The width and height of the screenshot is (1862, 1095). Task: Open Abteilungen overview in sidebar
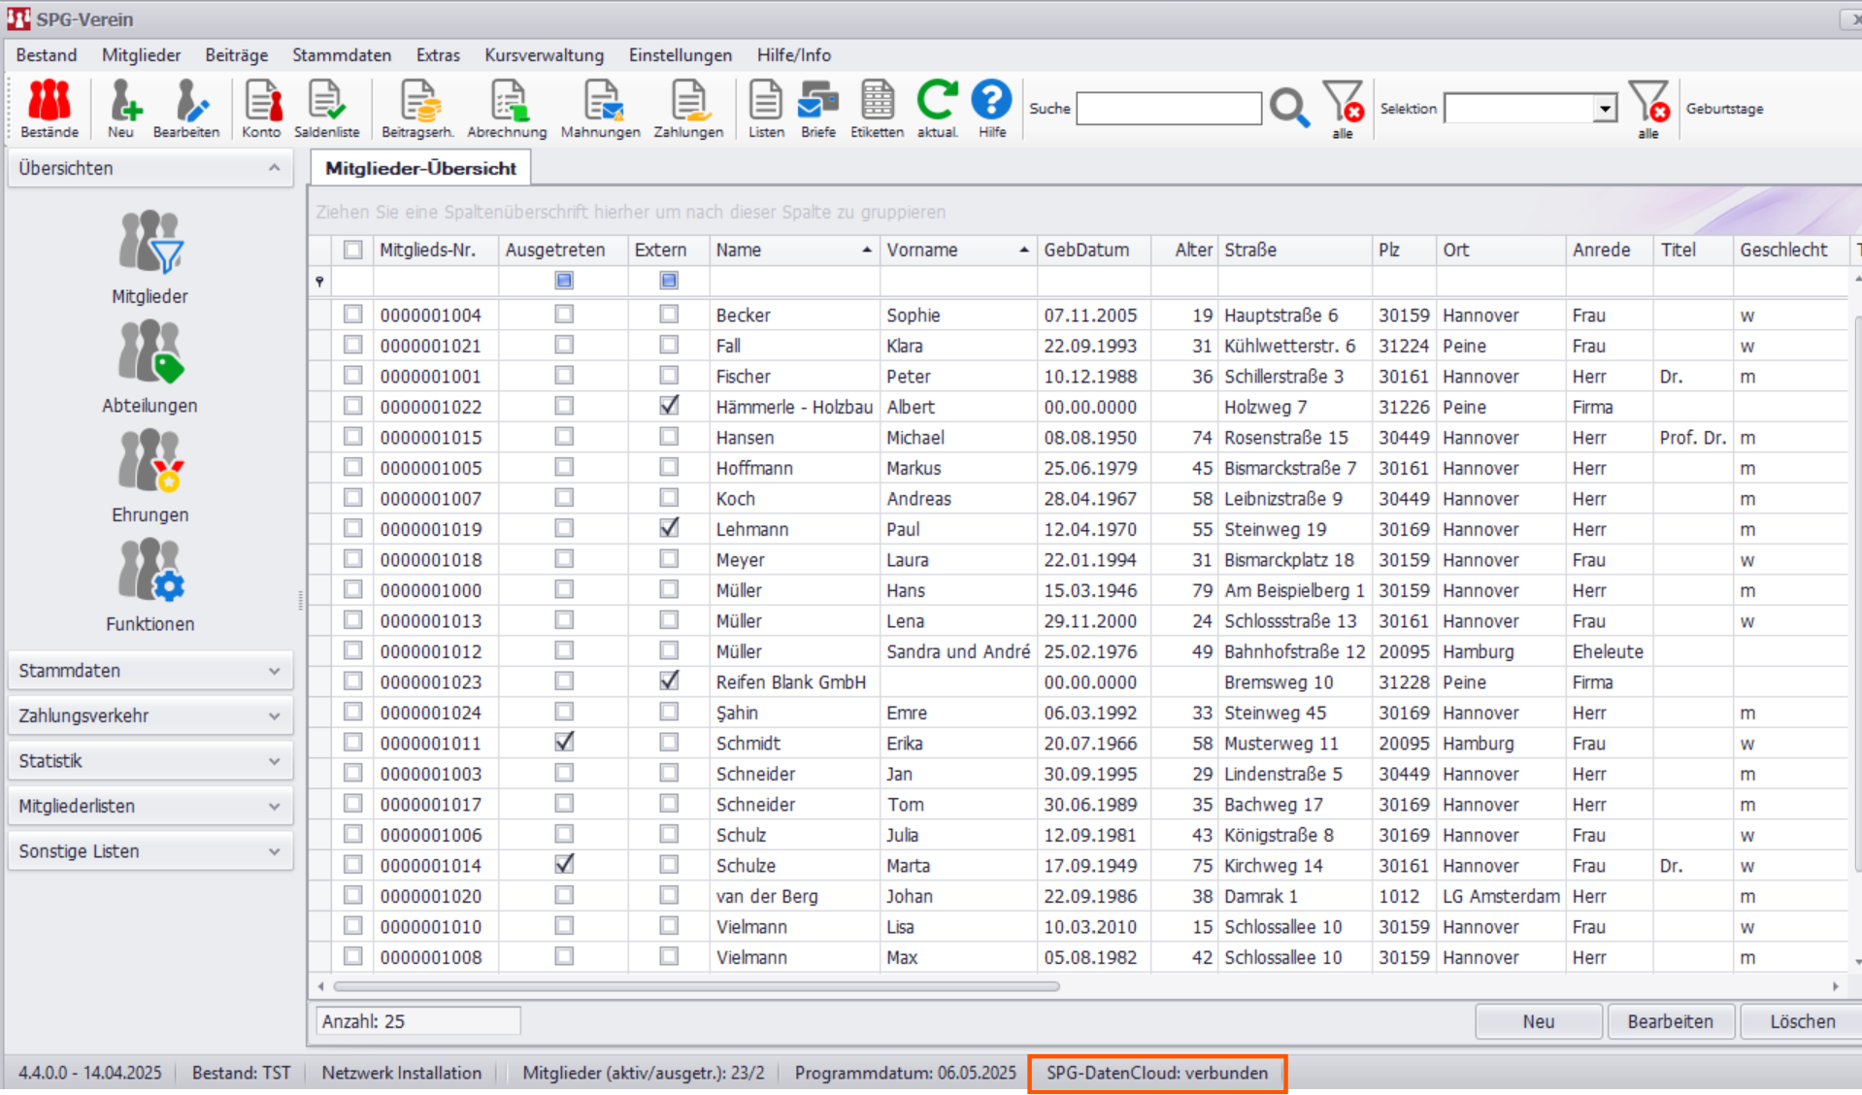(x=150, y=368)
